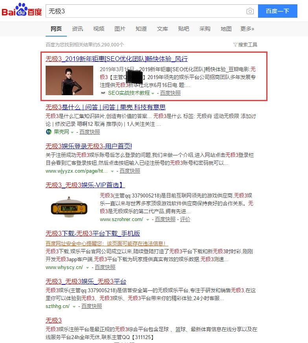Click the 果壳网 site favicon
308x343 pixels.
pyautogui.click(x=48, y=132)
